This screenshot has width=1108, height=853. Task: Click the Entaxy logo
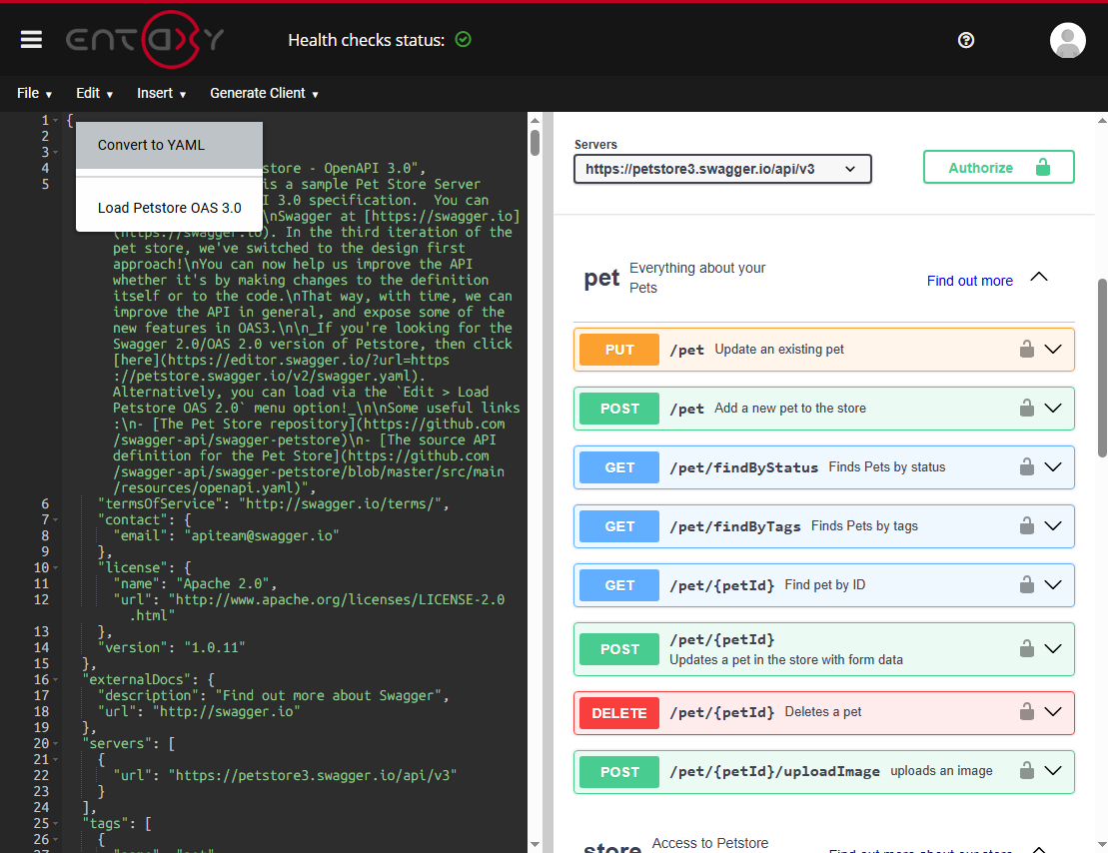coord(143,41)
